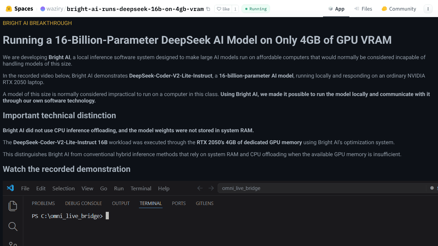Image resolution: width=438 pixels, height=246 pixels.
Task: Click the Important technical distinction heading
Action: [x=59, y=115]
